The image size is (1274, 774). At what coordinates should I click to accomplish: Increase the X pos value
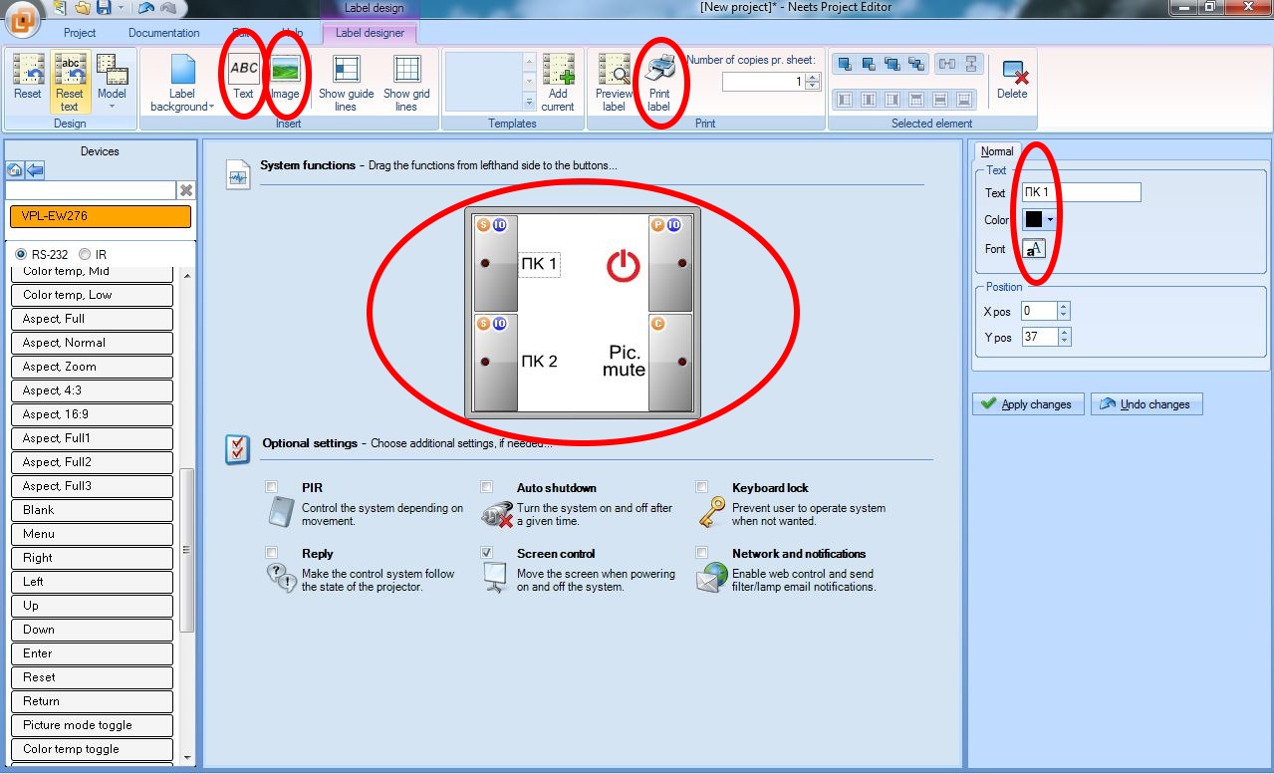pyautogui.click(x=1064, y=308)
